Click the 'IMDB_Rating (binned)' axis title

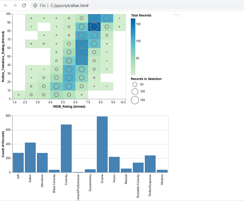(69, 107)
